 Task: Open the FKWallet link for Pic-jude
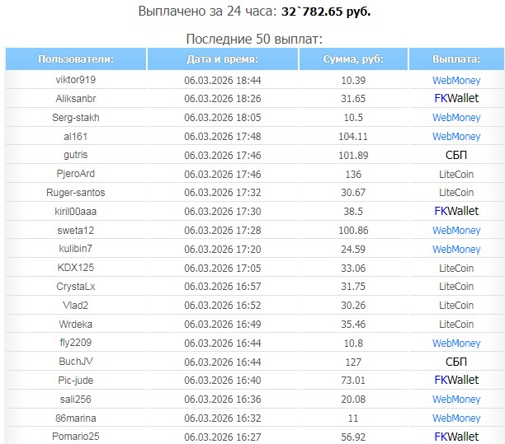455,381
